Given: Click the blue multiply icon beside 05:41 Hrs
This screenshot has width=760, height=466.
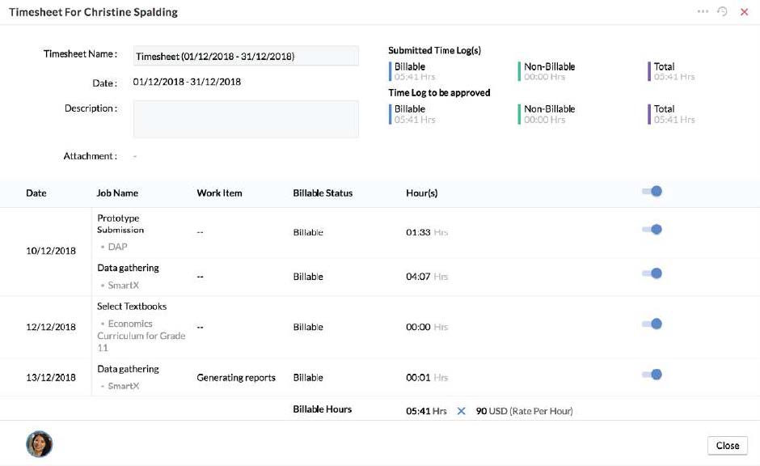Looking at the screenshot, I should coord(462,411).
